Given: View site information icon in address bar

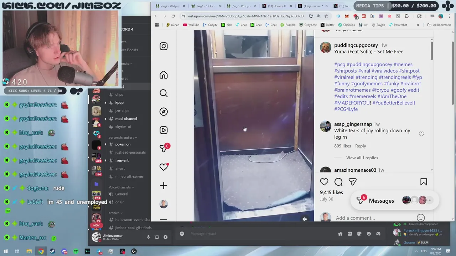Looking at the screenshot, I should (183, 16).
